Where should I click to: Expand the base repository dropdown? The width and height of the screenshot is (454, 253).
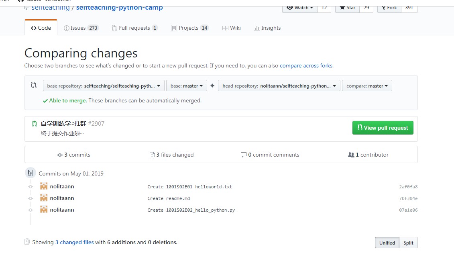pos(104,86)
